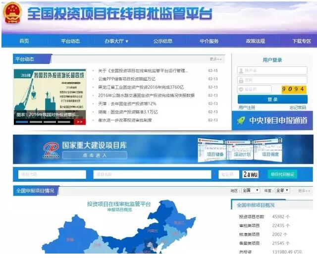Click the 2016年我国对外投资 news thumbnail
The width and height of the screenshot is (317, 261).
pyautogui.click(x=50, y=94)
